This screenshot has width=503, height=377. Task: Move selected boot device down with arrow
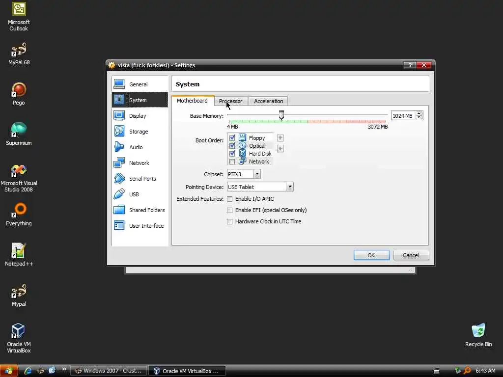(280, 148)
